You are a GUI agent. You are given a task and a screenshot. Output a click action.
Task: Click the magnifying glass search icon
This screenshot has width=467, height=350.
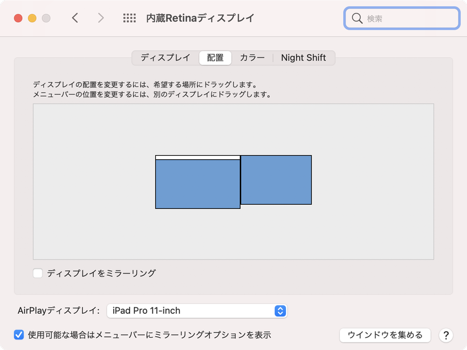click(x=356, y=17)
